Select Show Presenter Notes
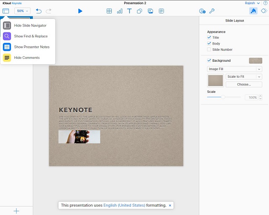 pyautogui.click(x=28, y=47)
